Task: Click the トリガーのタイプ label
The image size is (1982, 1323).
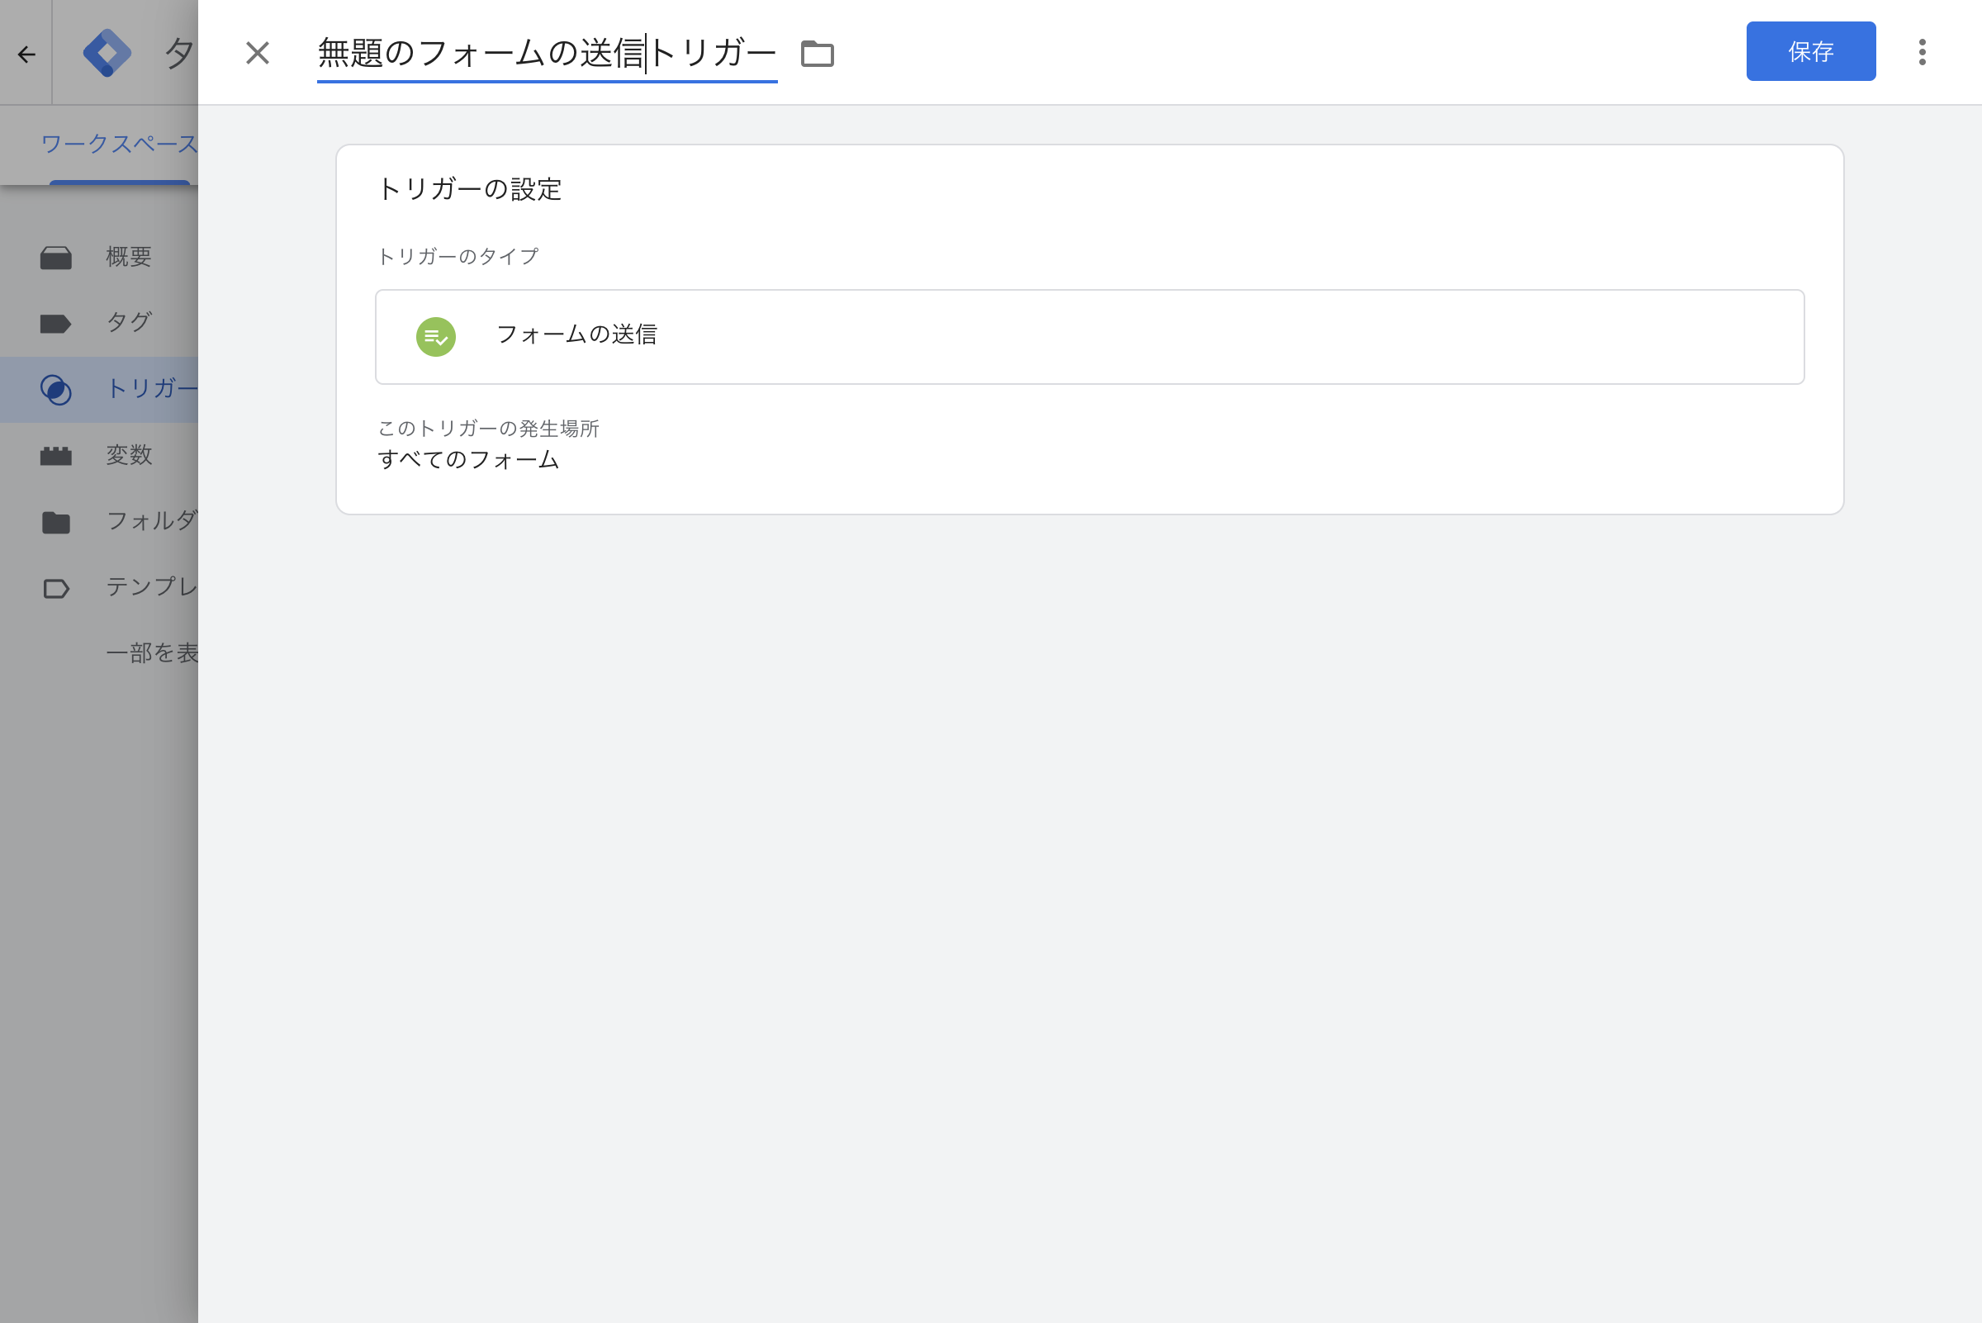Action: pyautogui.click(x=458, y=257)
